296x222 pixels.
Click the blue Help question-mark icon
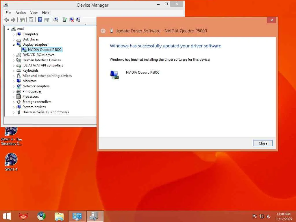(40, 20)
